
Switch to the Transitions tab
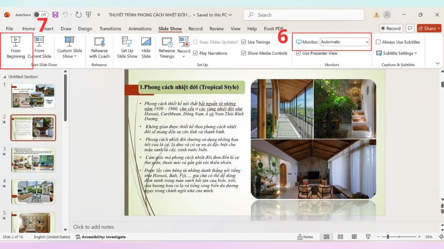[x=110, y=29]
